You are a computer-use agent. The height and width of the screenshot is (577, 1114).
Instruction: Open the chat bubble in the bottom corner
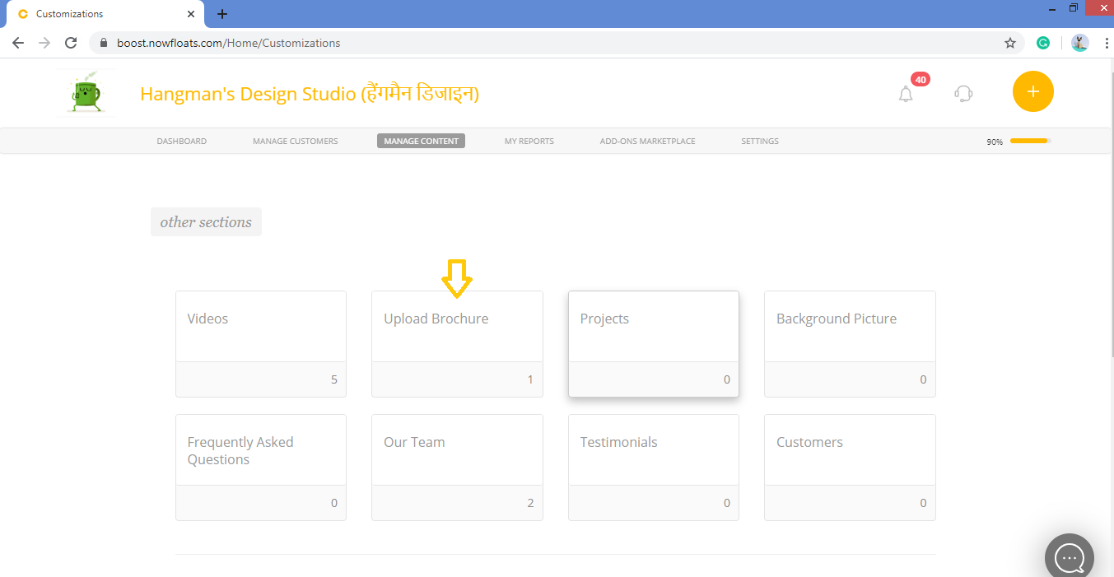tap(1069, 557)
